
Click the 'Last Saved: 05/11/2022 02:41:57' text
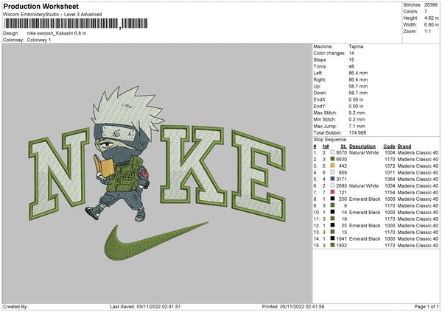click(x=145, y=306)
